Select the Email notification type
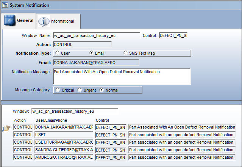This screenshot has width=242, height=167. click(x=92, y=53)
